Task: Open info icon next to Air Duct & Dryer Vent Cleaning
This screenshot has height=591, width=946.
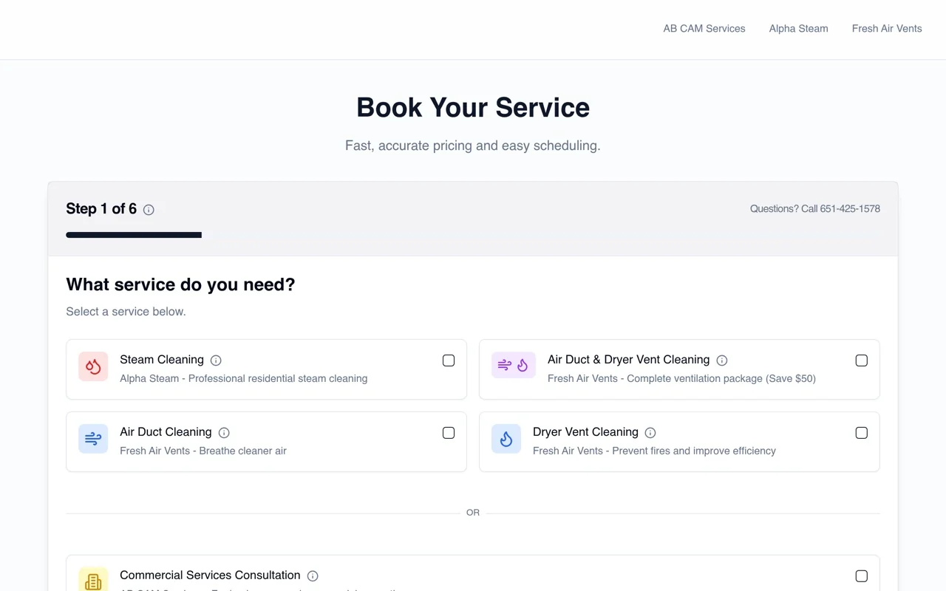Action: point(722,361)
